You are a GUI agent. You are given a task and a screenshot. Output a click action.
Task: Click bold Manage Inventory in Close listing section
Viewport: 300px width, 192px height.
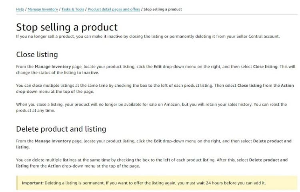pyautogui.click(x=53, y=66)
